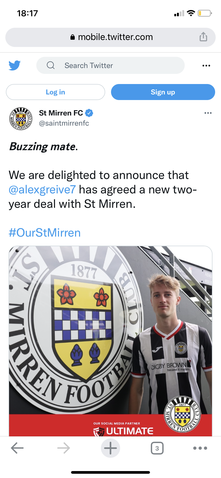This screenshot has height=478, width=221.
Task: Open the tweet's three-dot overflow menu
Action: 208,113
